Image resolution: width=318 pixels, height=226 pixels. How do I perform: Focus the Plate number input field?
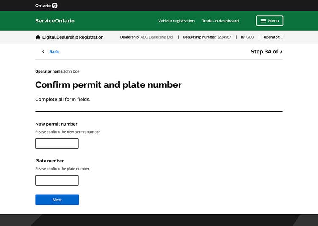coord(57,180)
